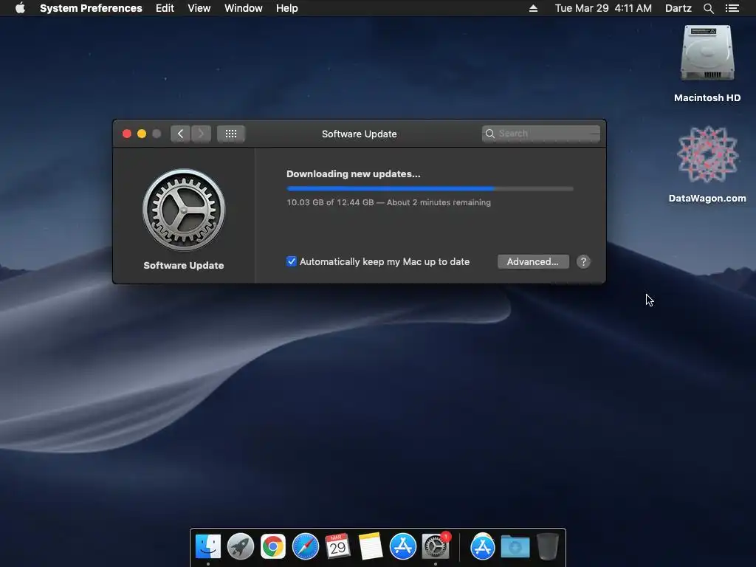Open Finder from the Dock

click(x=207, y=547)
